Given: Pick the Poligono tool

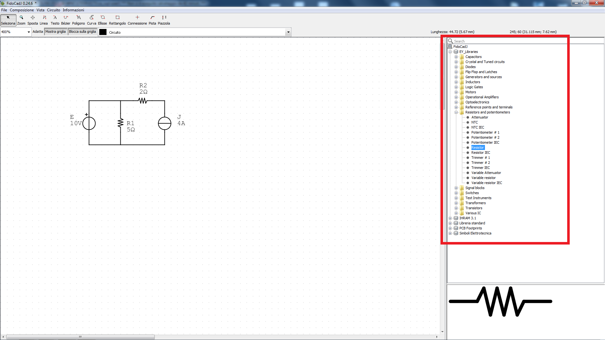Looking at the screenshot, I should click(78, 20).
